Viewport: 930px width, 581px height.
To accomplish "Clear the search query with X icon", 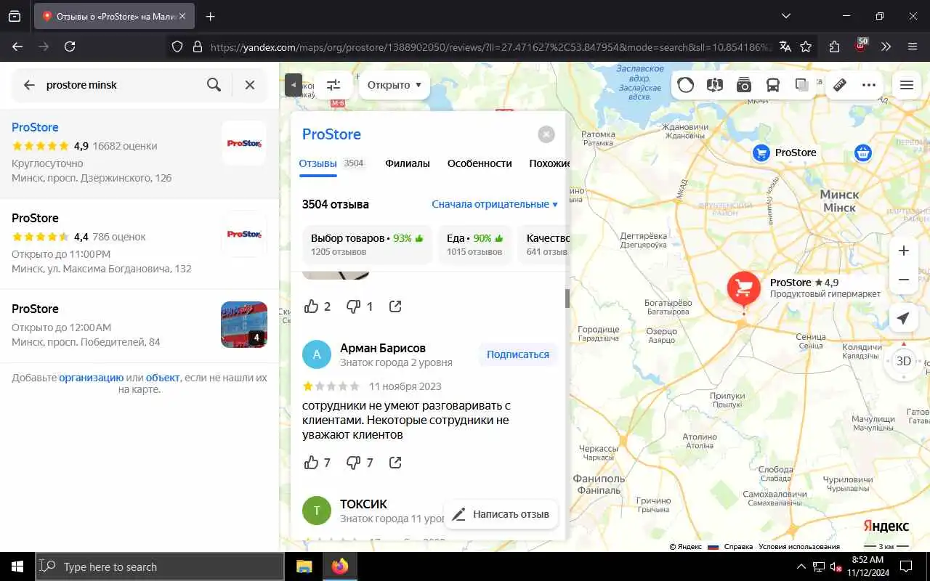I will coord(249,85).
